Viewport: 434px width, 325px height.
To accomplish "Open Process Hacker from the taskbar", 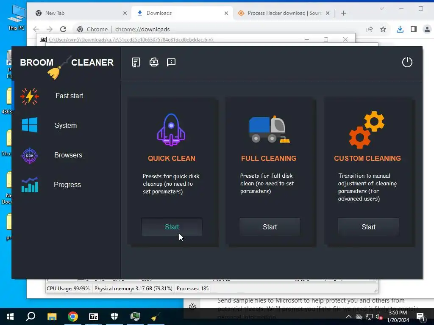I will (135, 317).
